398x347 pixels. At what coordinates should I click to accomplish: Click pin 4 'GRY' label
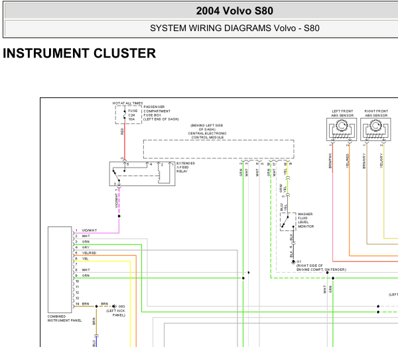(x=86, y=248)
